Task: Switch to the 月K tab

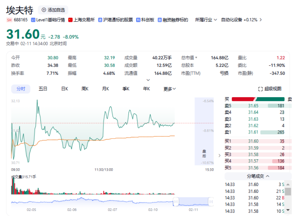Action: [105, 89]
